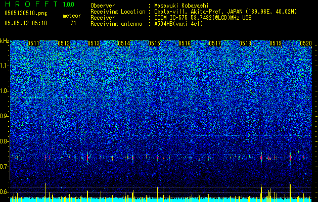Click the 0.9 frequency axis label
318x202 pixels.
tap(4, 116)
